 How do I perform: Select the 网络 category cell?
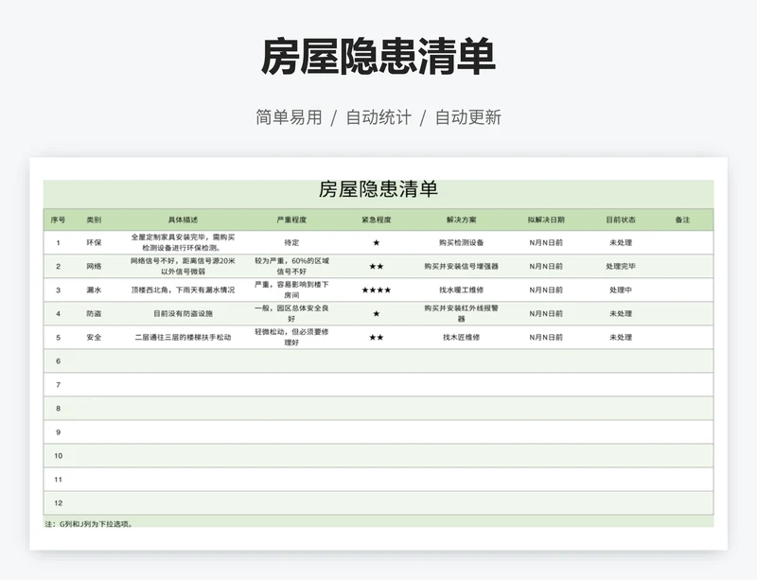pyautogui.click(x=94, y=267)
